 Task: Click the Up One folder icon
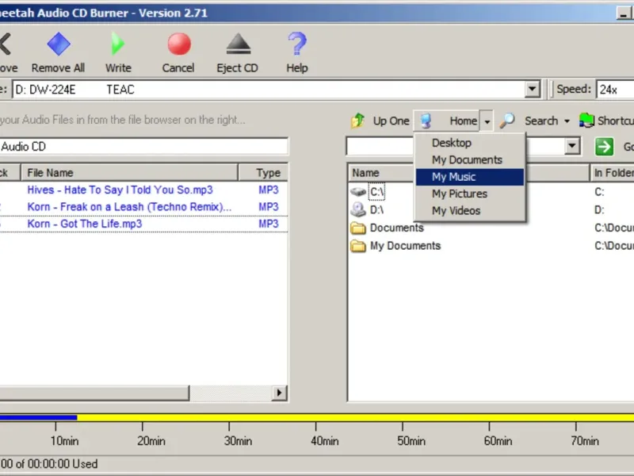[x=358, y=121]
